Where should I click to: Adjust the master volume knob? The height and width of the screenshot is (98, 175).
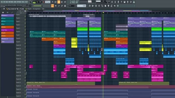(30, 2)
